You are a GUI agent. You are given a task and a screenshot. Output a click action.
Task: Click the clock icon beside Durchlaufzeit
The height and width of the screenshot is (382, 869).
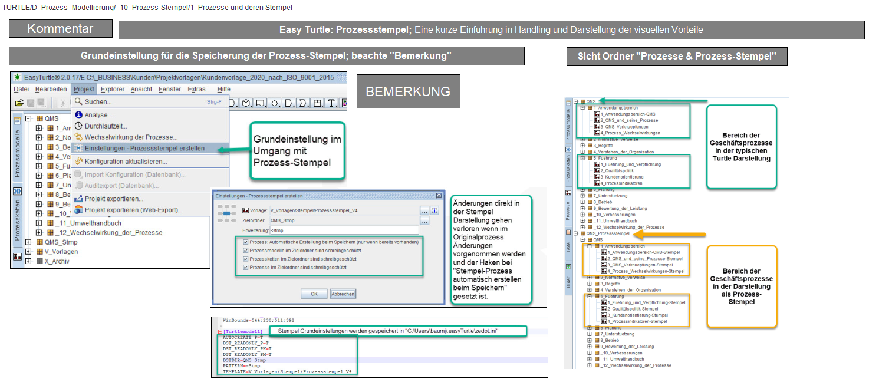click(79, 126)
